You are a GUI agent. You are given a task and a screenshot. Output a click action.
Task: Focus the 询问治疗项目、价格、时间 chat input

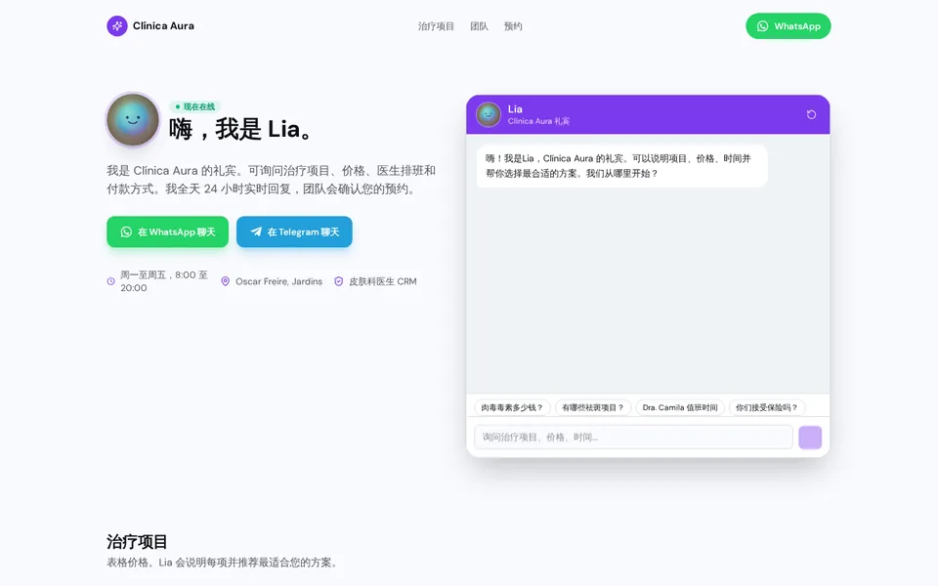633,438
